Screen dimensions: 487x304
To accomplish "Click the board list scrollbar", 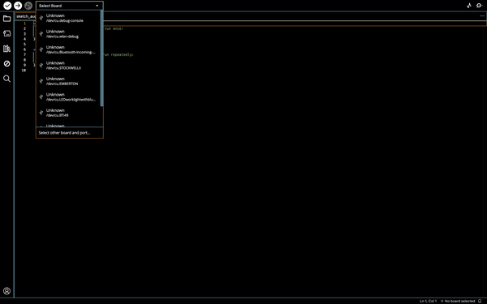I will pyautogui.click(x=101, y=58).
